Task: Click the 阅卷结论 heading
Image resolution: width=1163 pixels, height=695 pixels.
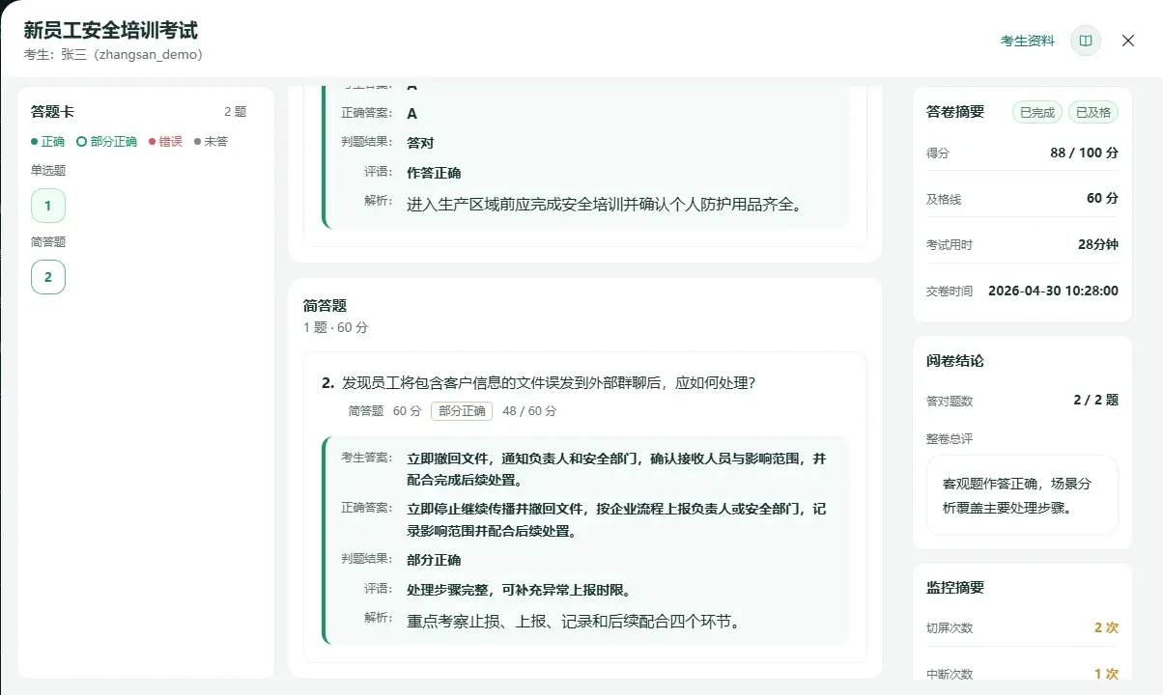Action: tap(955, 361)
